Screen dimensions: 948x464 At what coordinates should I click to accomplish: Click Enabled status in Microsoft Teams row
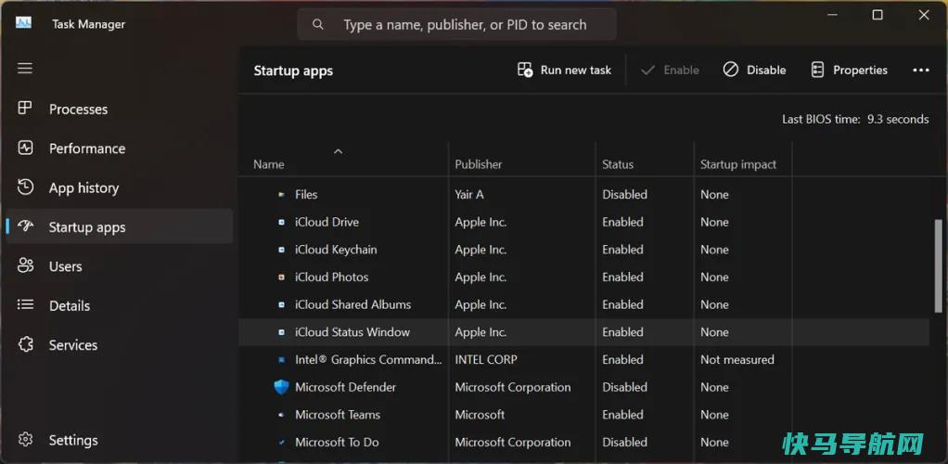[x=622, y=415]
